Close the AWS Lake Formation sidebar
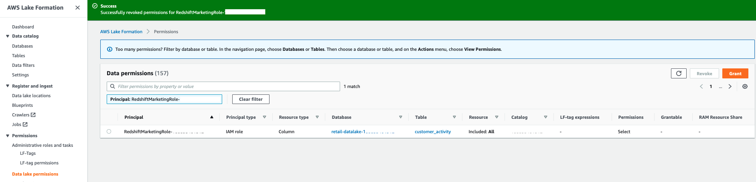 (x=77, y=8)
